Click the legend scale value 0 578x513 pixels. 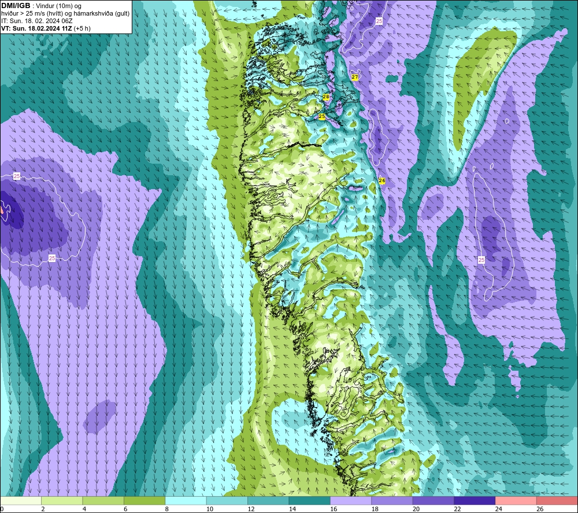pos(2,509)
